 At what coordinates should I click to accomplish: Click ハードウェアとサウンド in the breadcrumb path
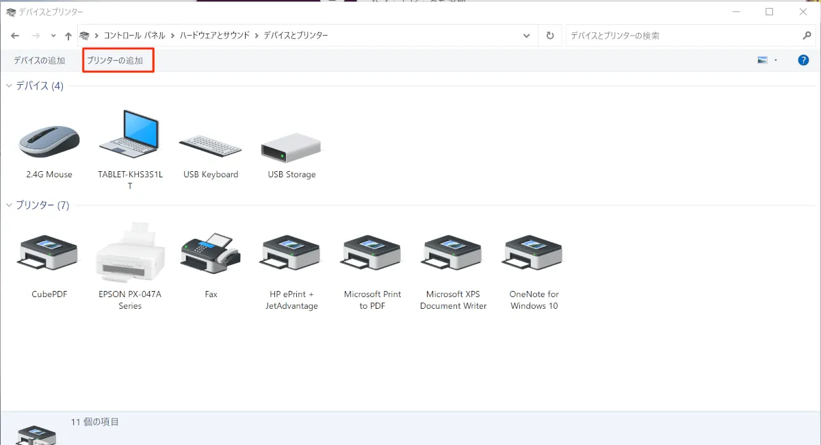[214, 36]
